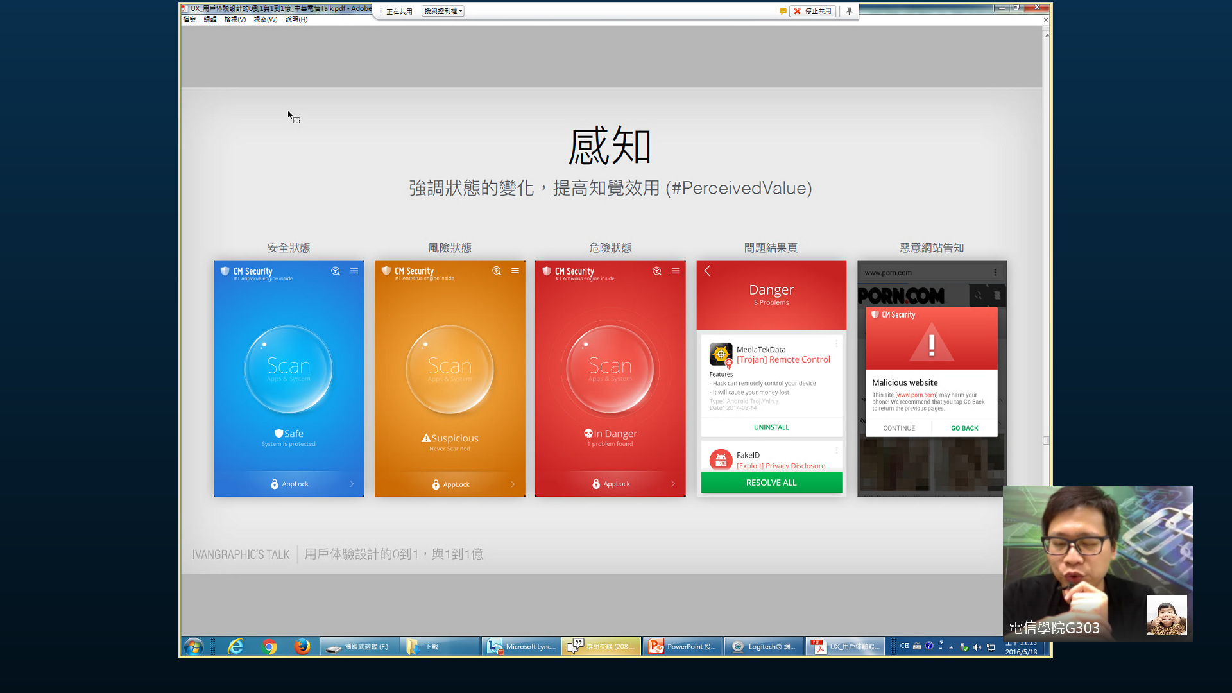
Task: Click the small participant thumbnail in video
Action: pos(1166,615)
